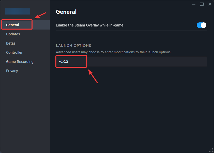This screenshot has height=153, width=214.
Task: Click the blurred game title in sidebar
Action: tap(18, 11)
